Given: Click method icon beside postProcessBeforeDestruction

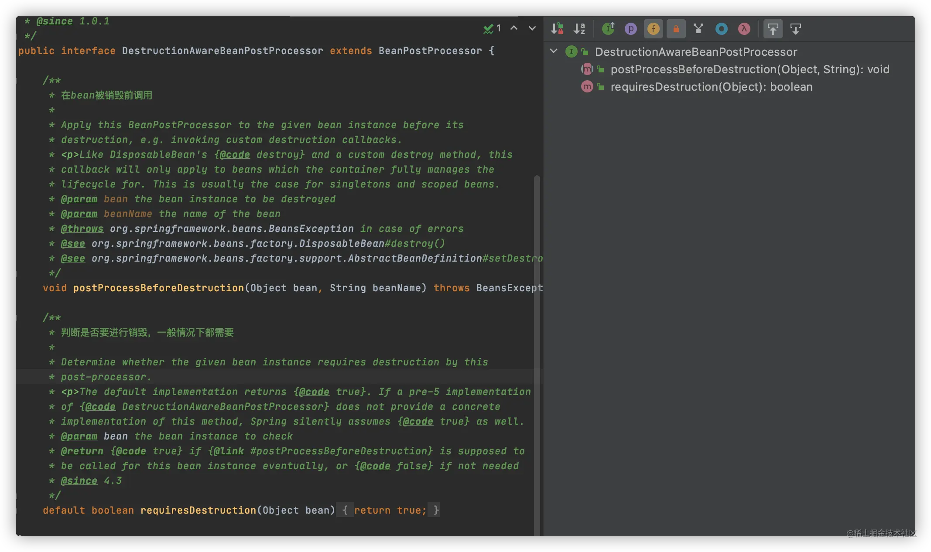Looking at the screenshot, I should pos(587,69).
